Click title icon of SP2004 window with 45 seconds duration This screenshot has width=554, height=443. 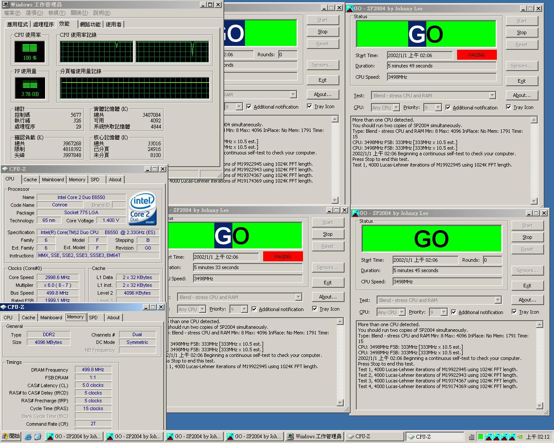pos(355,213)
